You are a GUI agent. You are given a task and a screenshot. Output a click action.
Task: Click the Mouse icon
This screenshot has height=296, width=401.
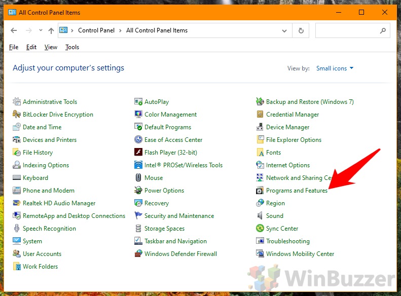(138, 178)
